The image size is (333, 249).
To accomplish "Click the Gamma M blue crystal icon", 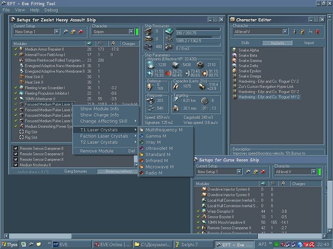I will click(142, 136).
